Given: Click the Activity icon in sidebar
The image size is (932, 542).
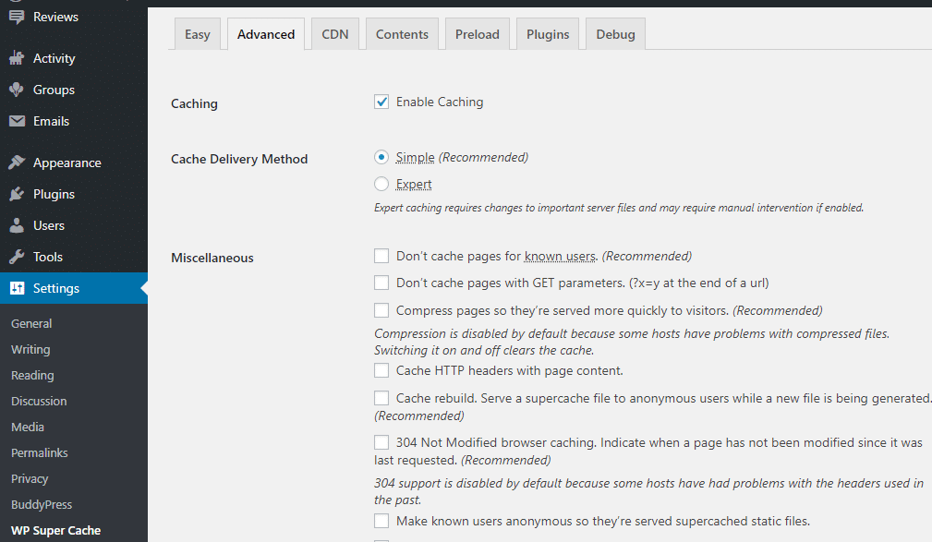Looking at the screenshot, I should (17, 58).
